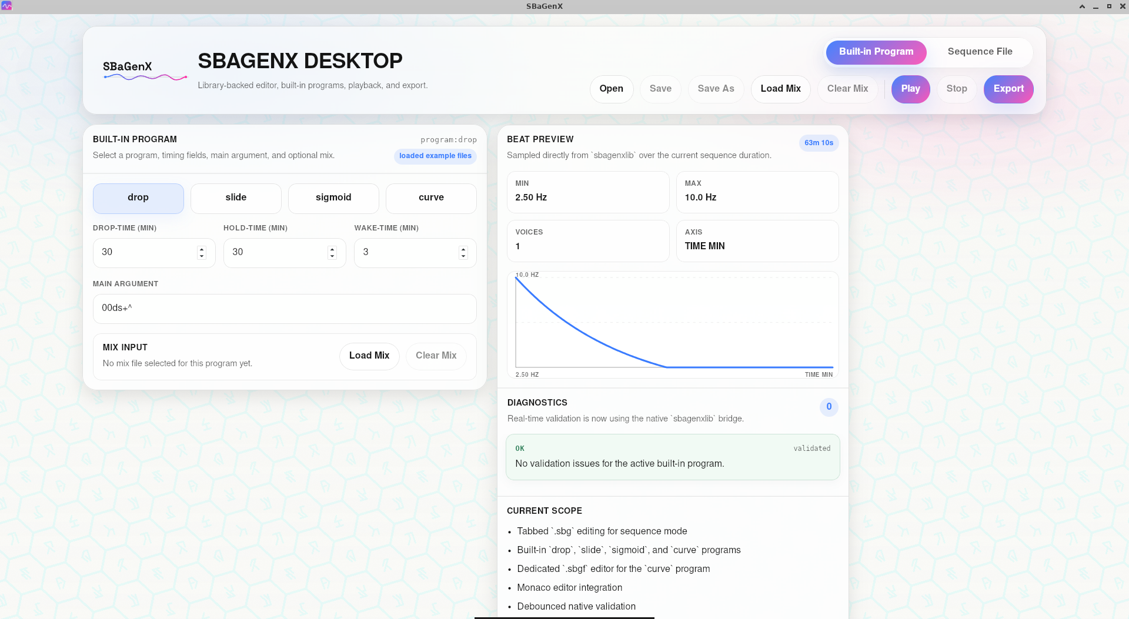The image size is (1129, 619).
Task: Click the SBaGenX app icon in the title bar
Action: [x=7, y=6]
